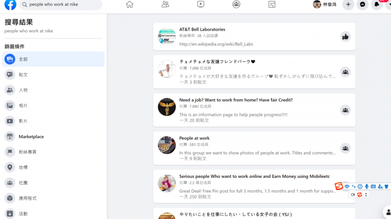
Task: Open AT&T Bell Laboratories page title
Action: click(x=202, y=29)
